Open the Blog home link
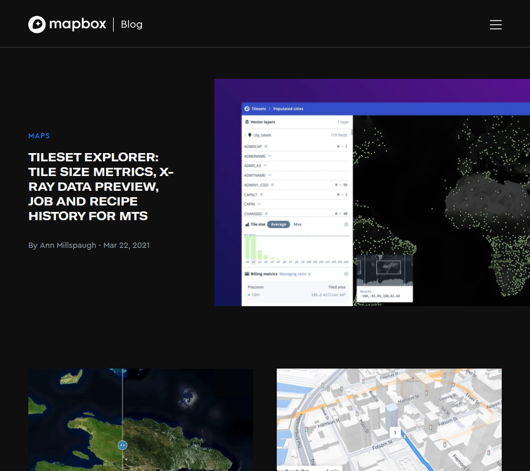The width and height of the screenshot is (530, 471). coord(131,24)
